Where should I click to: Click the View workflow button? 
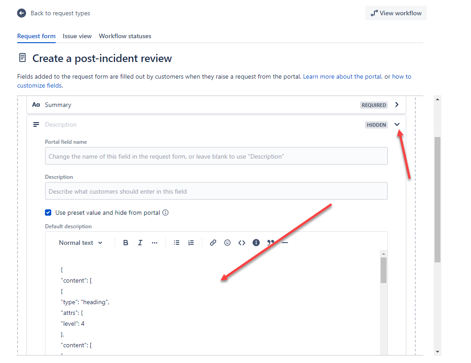395,13
